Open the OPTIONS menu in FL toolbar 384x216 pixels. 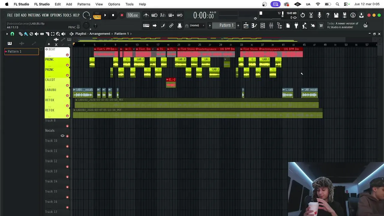click(56, 15)
